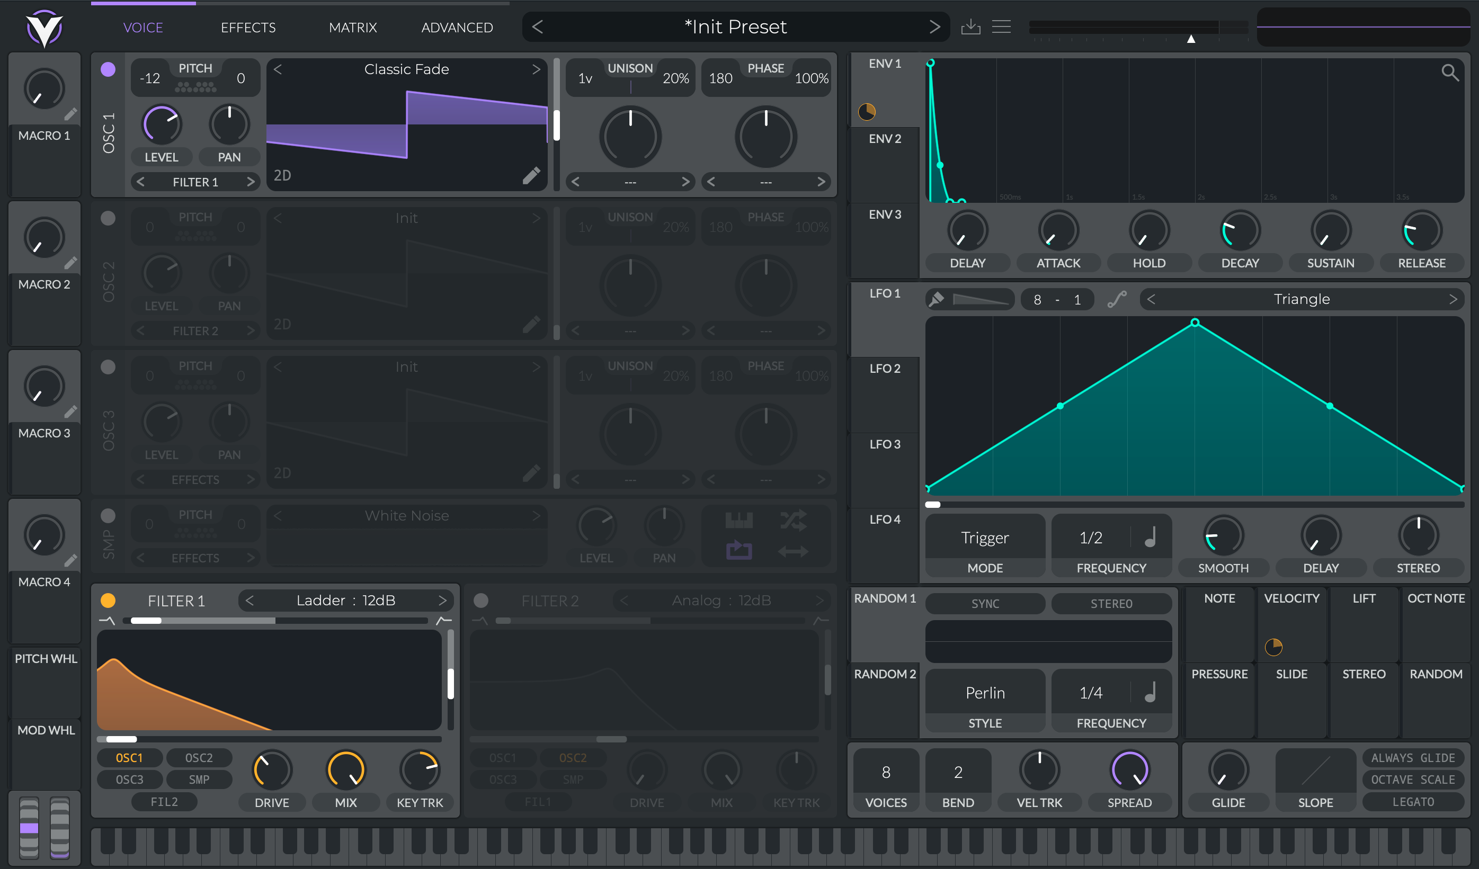Viewport: 1479px width, 869px height.
Task: Toggle Random 1 STEREO button
Action: pyautogui.click(x=1111, y=603)
